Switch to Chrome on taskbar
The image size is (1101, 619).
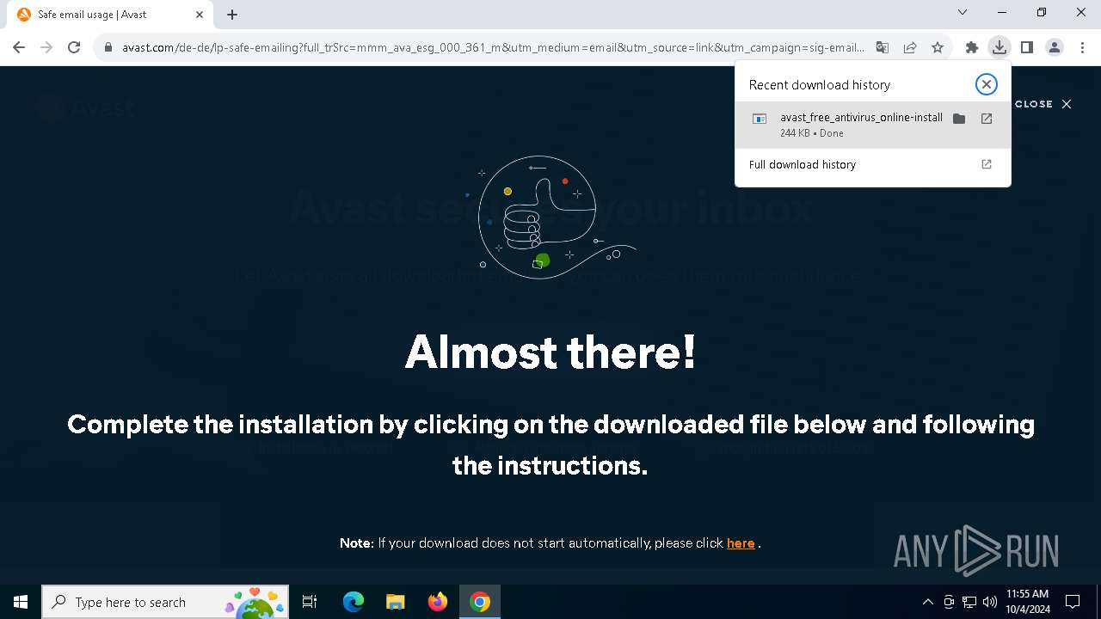pyautogui.click(x=480, y=602)
